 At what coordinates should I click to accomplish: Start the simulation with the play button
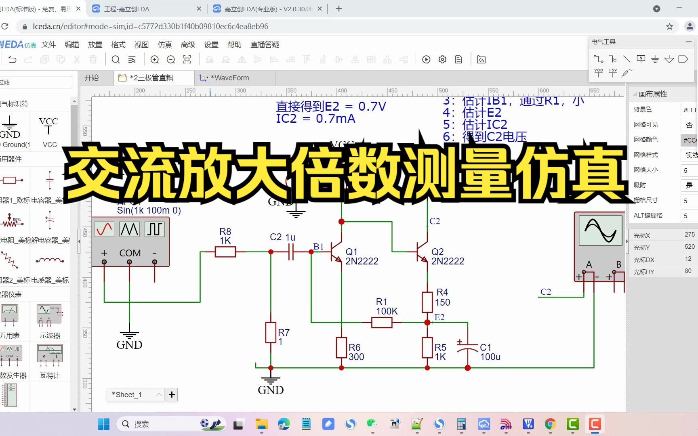(426, 59)
